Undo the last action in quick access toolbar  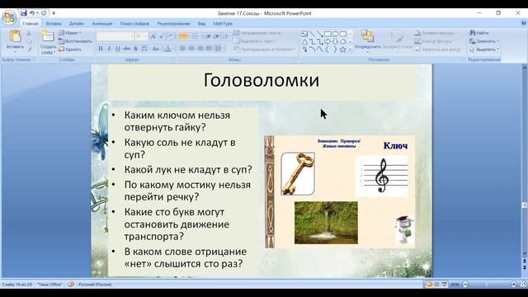pos(32,13)
